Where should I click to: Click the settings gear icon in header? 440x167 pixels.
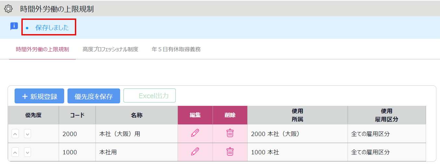[x=8, y=9]
